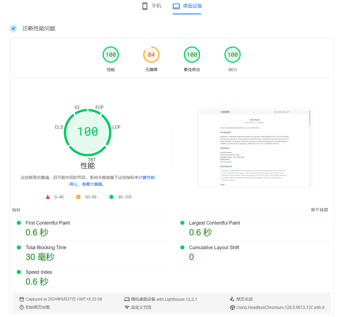Open the 计算性能得分 link
Image resolution: width=343 pixels, height=317 pixels.
[x=146, y=178]
